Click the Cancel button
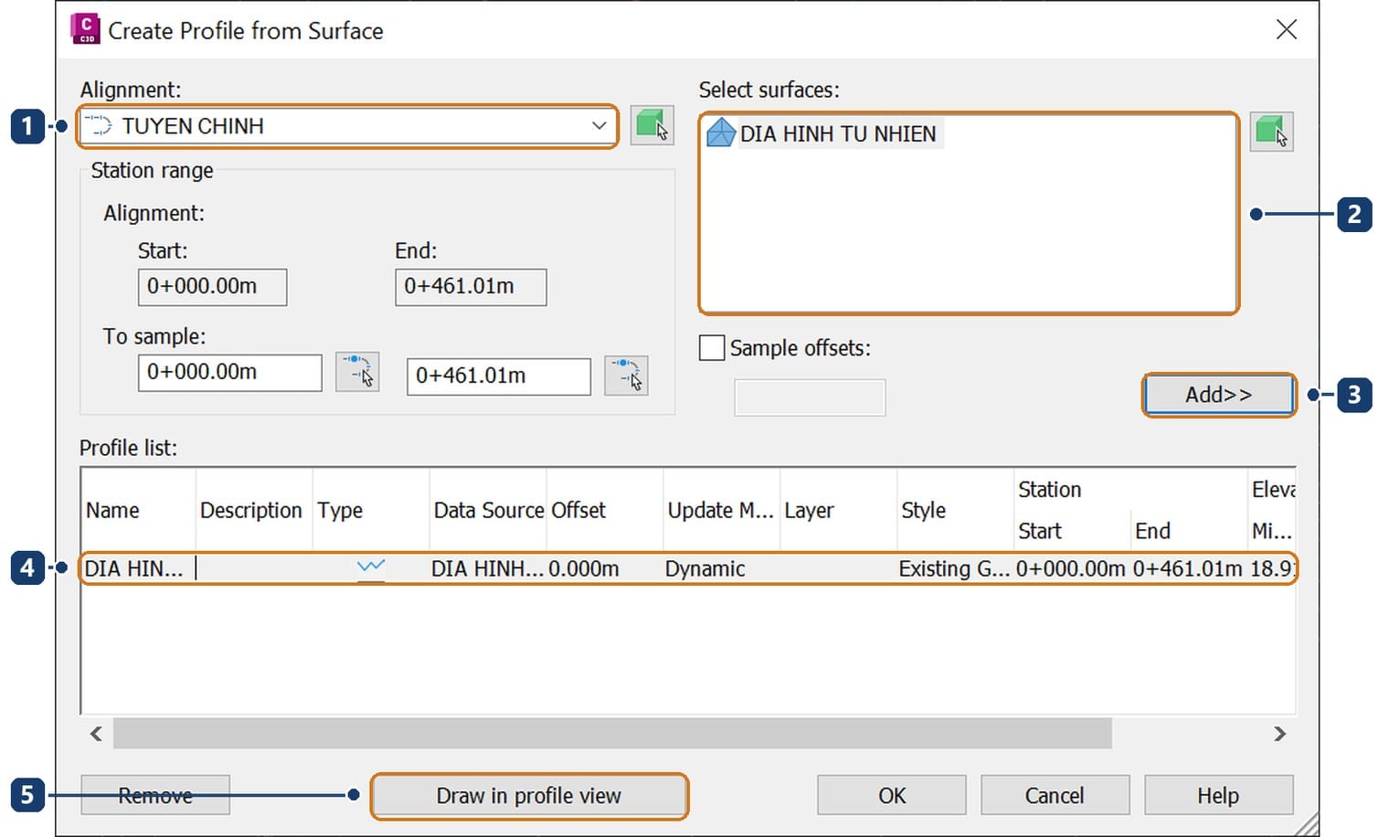 pos(1055,796)
